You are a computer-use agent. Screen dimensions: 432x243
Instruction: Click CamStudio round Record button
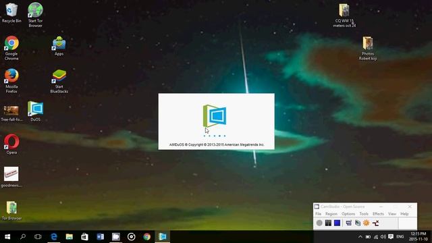[319, 223]
